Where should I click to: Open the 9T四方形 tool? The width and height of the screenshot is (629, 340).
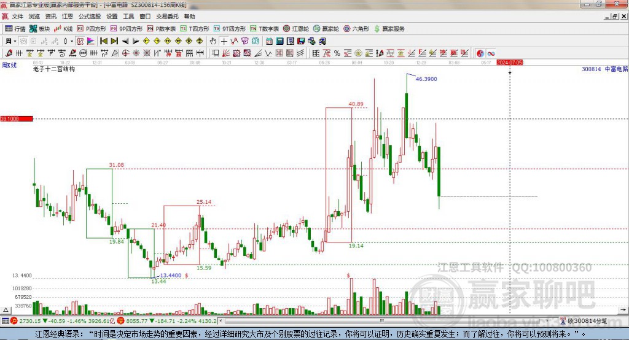click(x=230, y=29)
